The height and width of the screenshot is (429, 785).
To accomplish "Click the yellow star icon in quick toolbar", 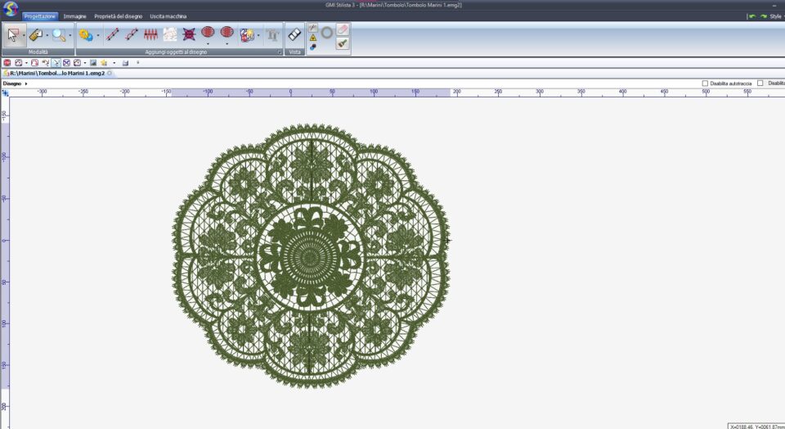I will (x=104, y=62).
